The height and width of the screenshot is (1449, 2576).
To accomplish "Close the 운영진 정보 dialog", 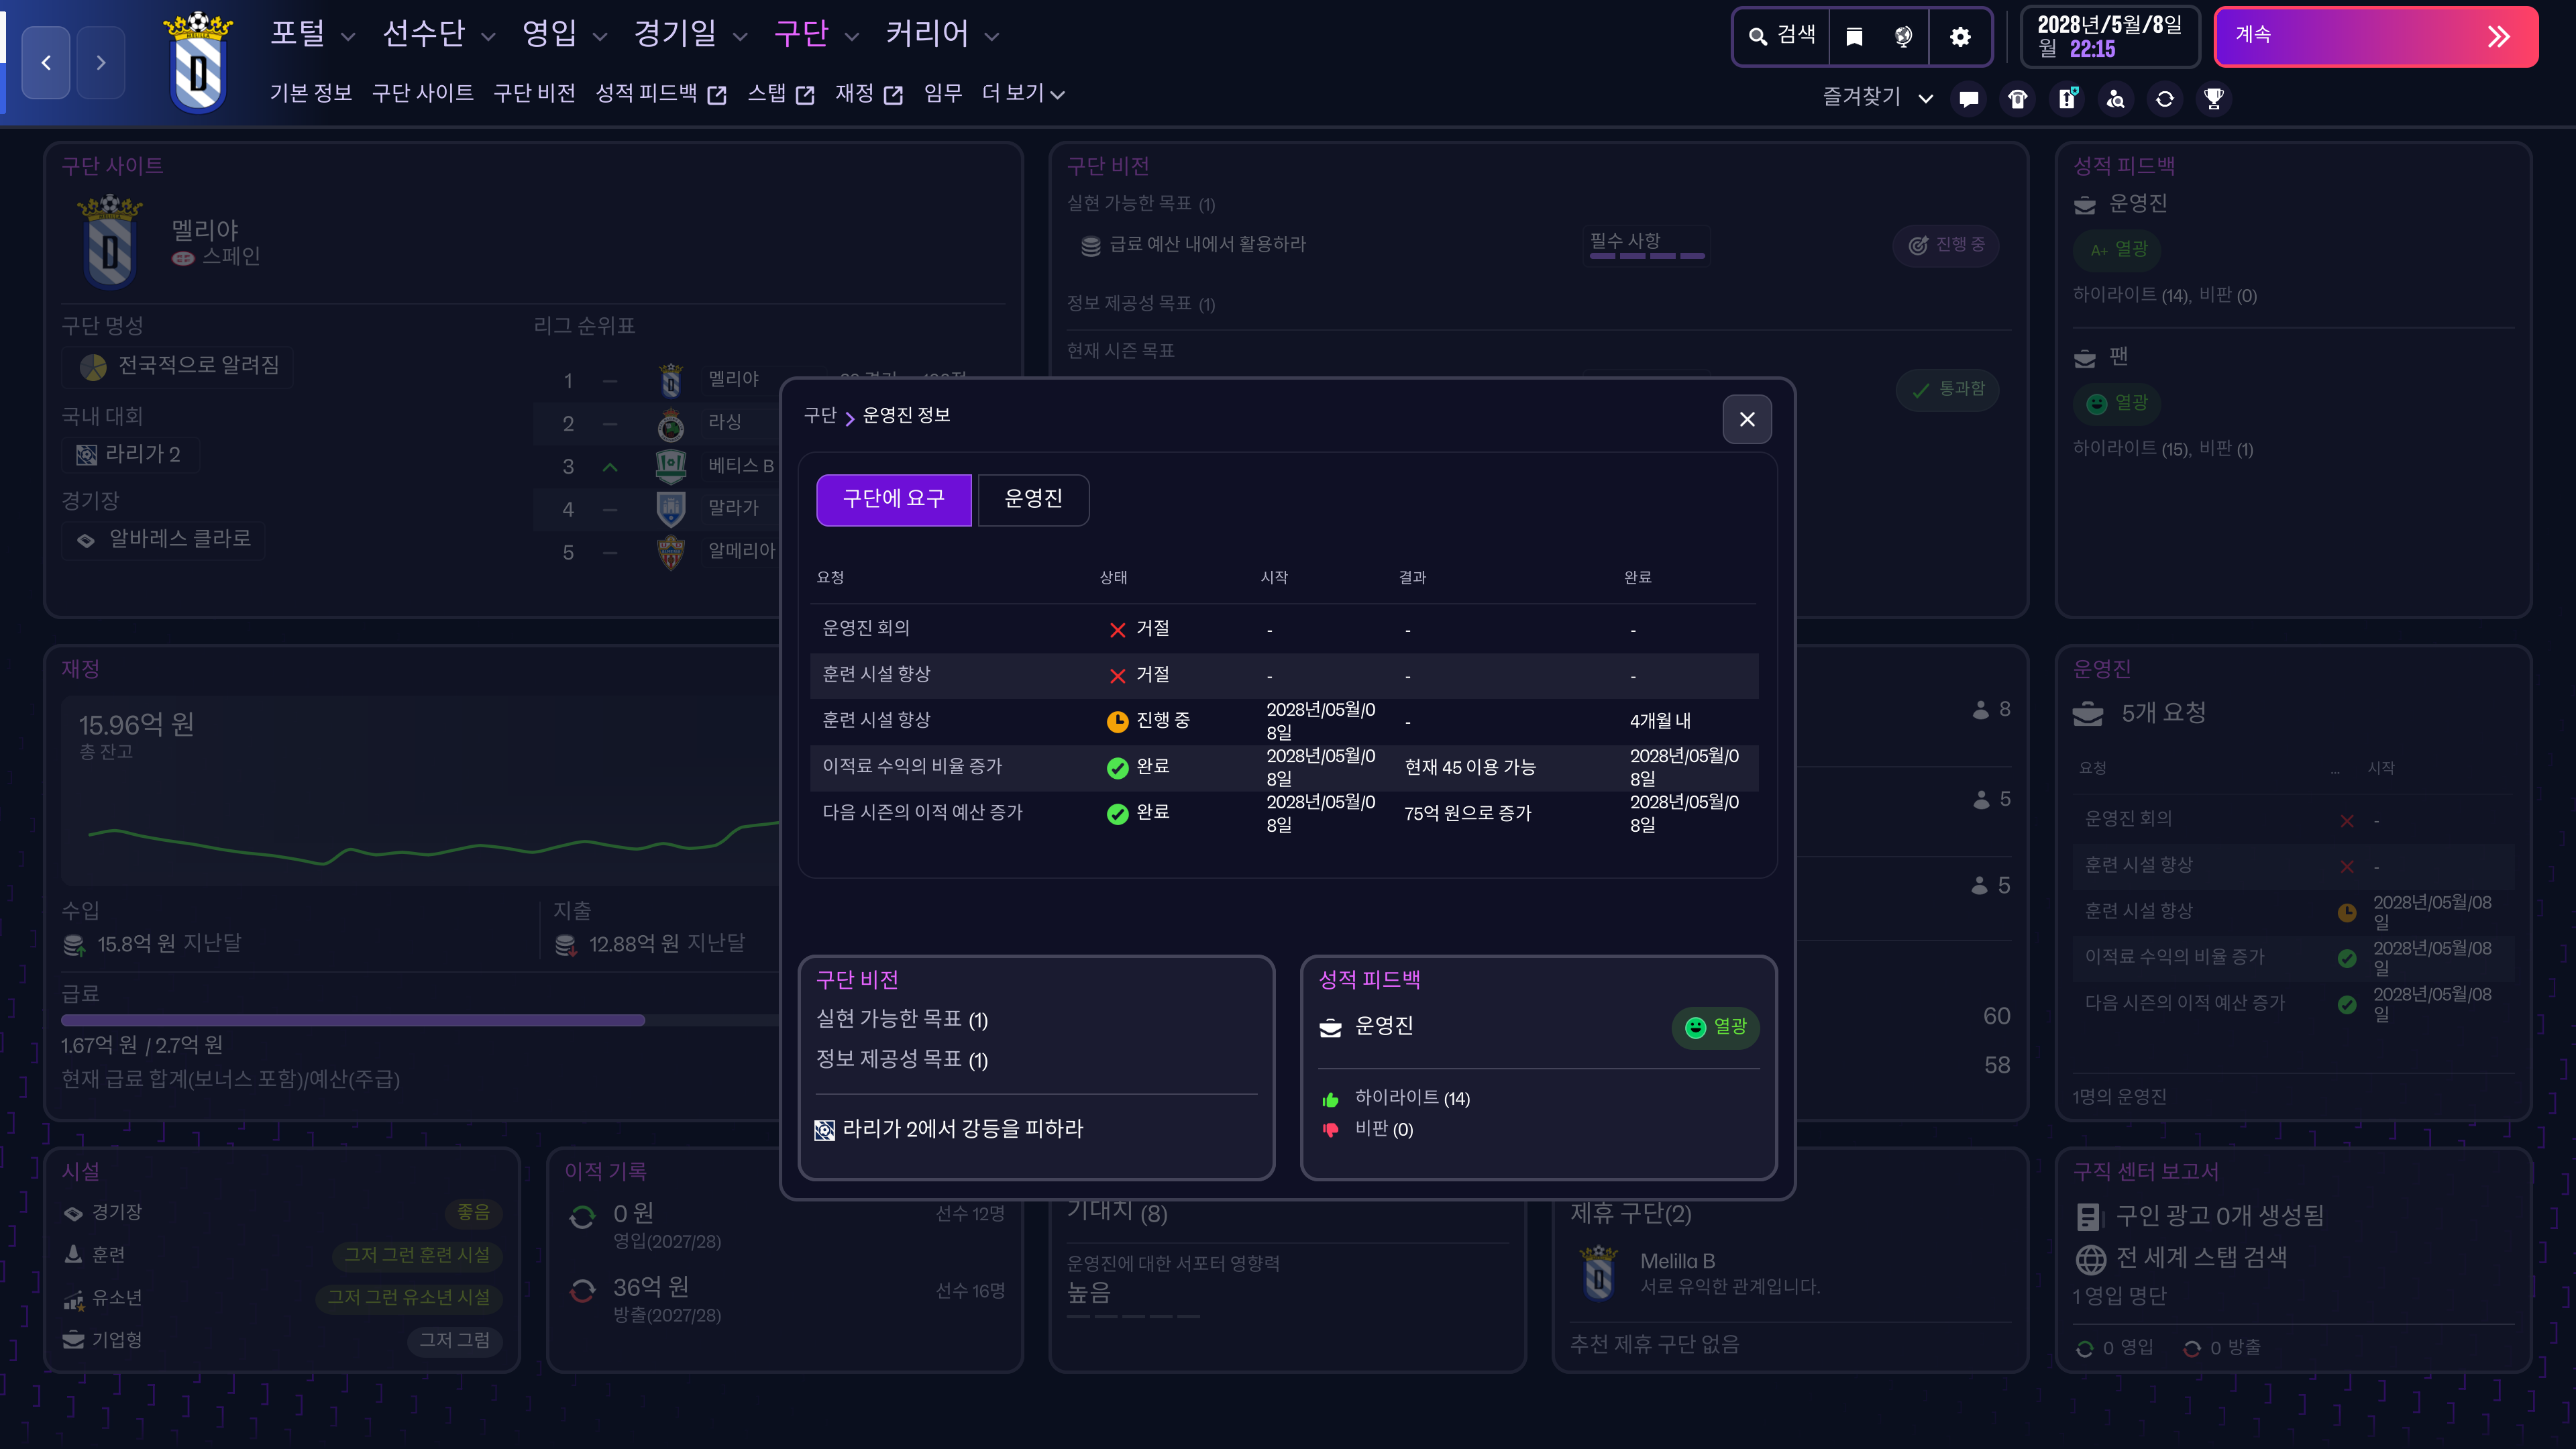I will pos(1746,419).
